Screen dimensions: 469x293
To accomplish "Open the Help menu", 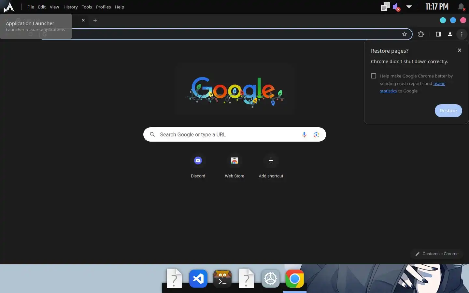I will click(x=120, y=7).
